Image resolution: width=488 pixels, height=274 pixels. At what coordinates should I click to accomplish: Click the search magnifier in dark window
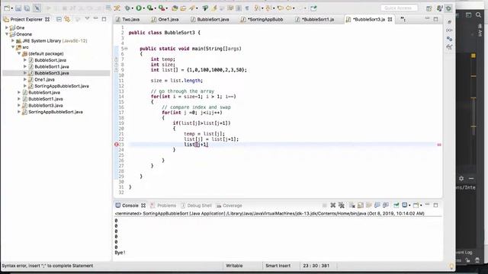click(x=478, y=14)
